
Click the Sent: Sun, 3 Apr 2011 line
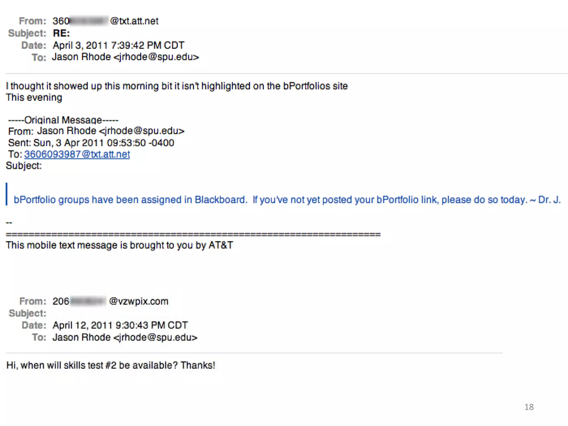[91, 143]
